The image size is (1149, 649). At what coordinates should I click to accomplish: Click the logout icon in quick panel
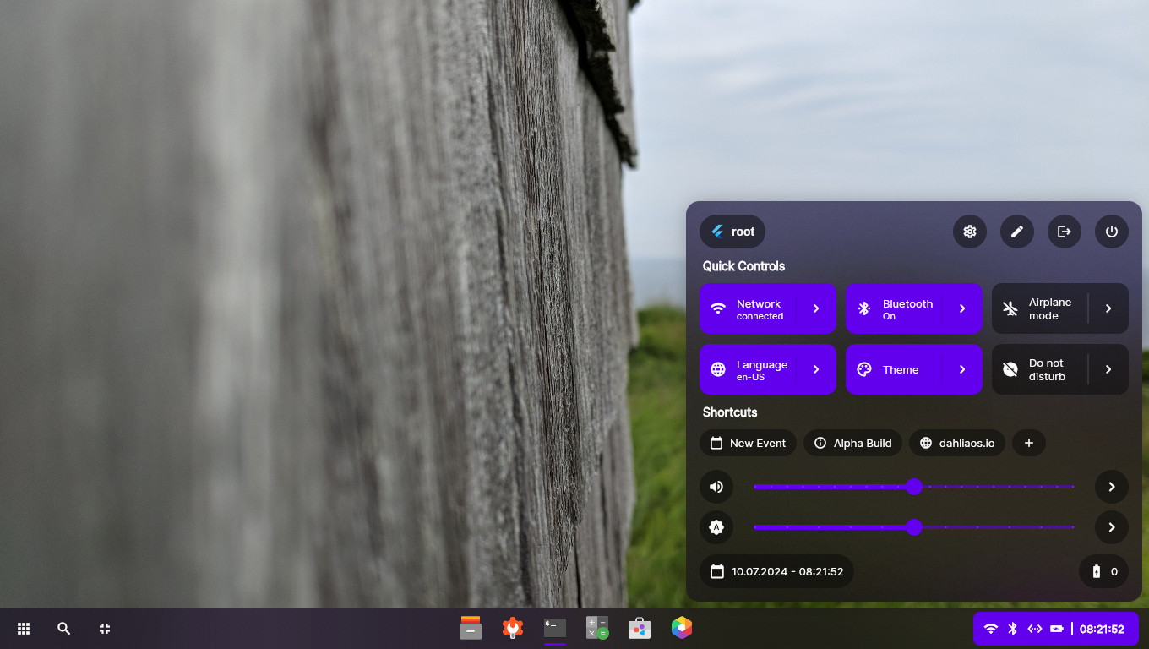[1065, 232]
